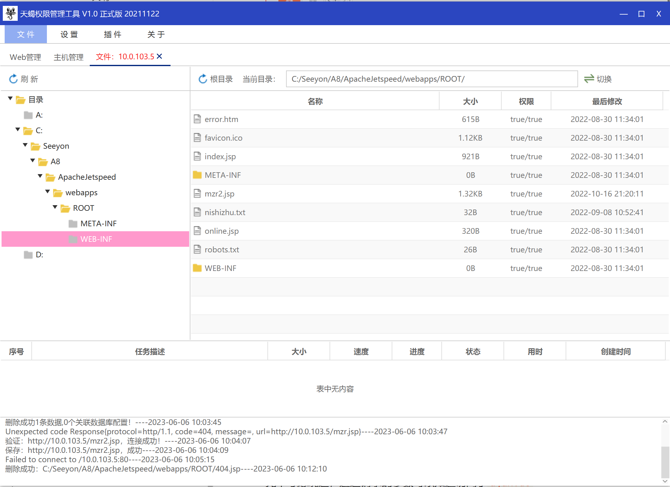Viewport: 670px width, 487px height.
Task: Collapse the ROOT tree node
Action: [55, 207]
